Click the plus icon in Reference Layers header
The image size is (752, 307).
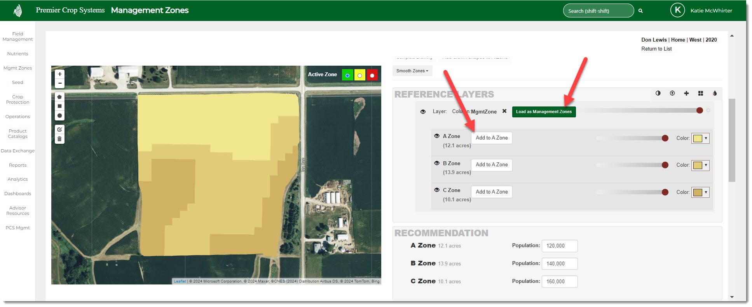[686, 93]
